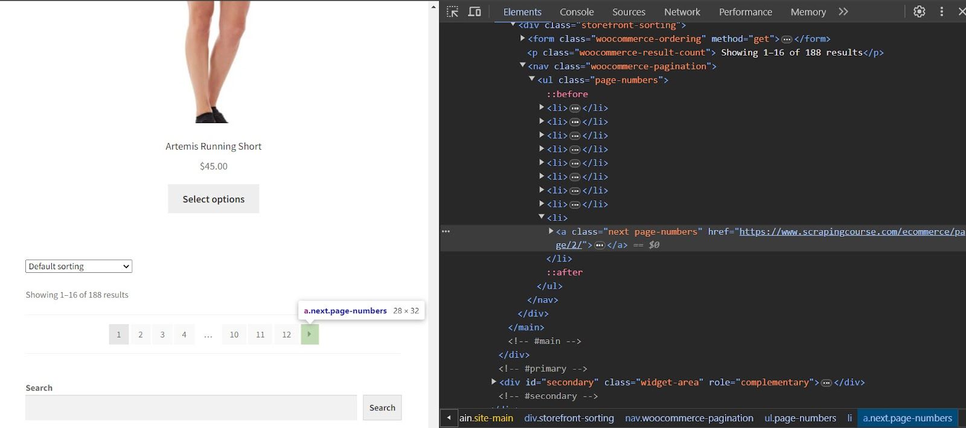
Task: Close the DevTools panel
Action: (962, 11)
